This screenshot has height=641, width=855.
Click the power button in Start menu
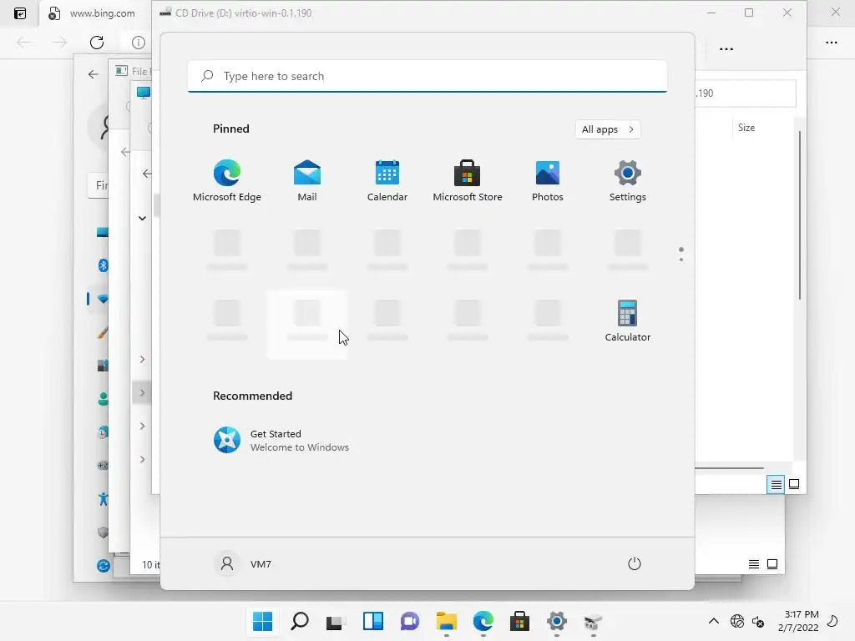tap(635, 563)
